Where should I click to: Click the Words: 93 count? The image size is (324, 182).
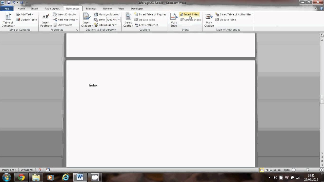tap(27, 170)
